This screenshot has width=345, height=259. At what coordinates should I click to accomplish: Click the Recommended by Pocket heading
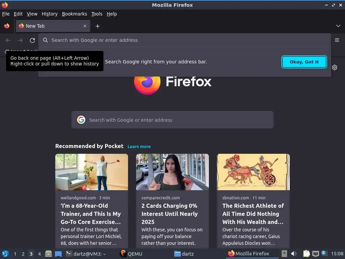[x=89, y=146]
